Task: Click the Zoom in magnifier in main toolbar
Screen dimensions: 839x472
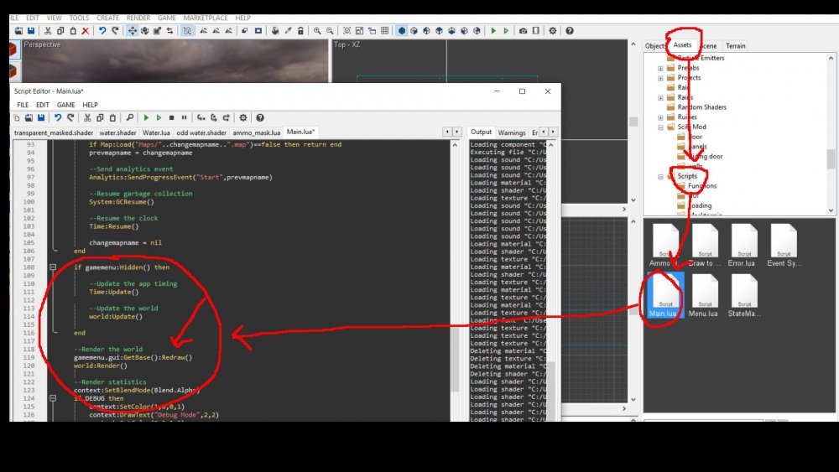Action: coord(317,31)
